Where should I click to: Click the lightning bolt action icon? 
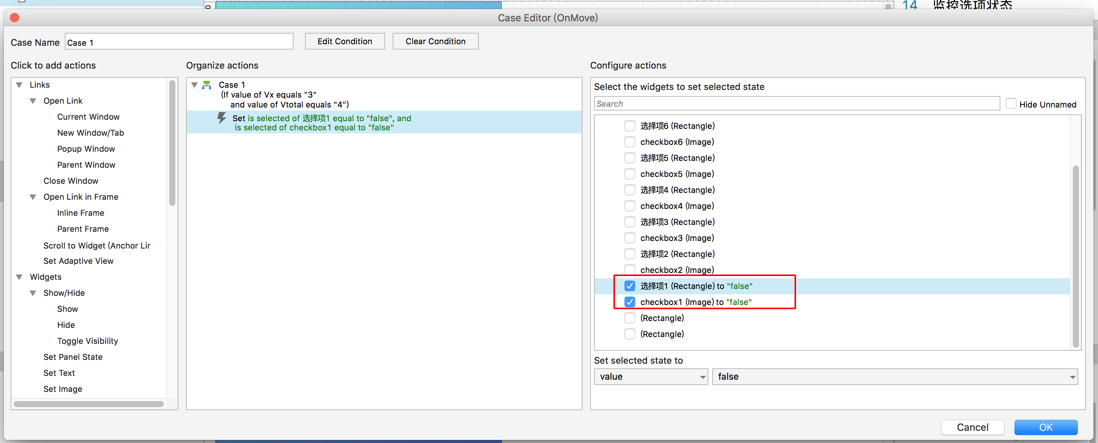click(x=222, y=118)
